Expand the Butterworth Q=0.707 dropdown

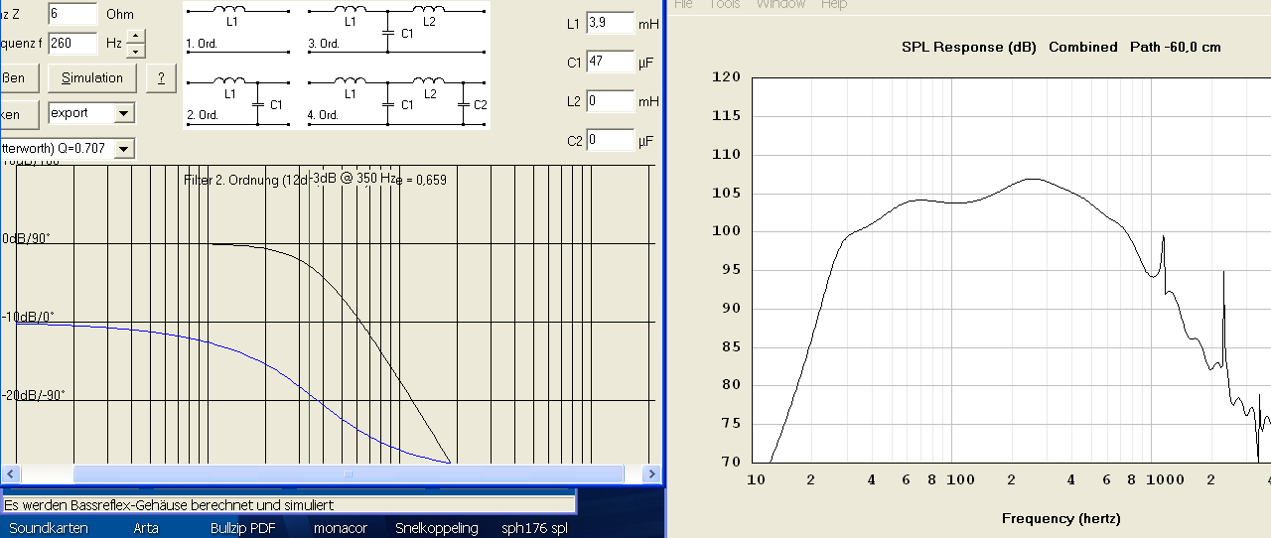[x=124, y=148]
